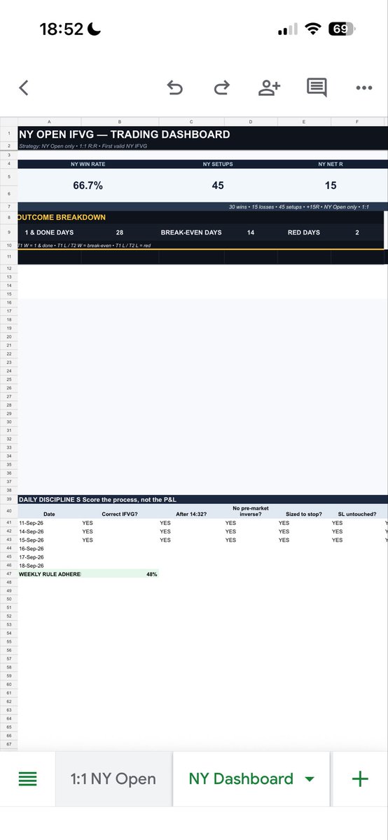
Task: Select the NY NET R value 15
Action: pyautogui.click(x=331, y=185)
